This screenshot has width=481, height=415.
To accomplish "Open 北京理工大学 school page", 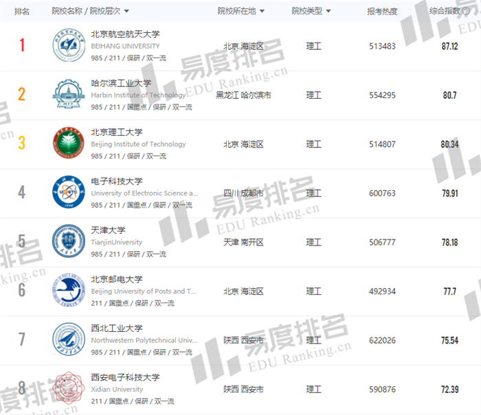I will click(x=117, y=132).
